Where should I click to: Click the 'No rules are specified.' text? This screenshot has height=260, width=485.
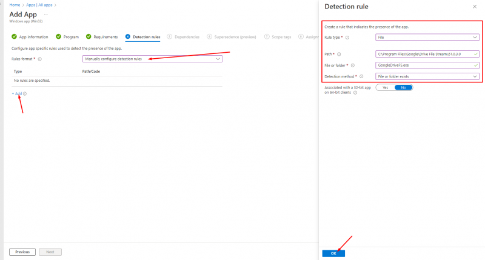click(x=32, y=81)
